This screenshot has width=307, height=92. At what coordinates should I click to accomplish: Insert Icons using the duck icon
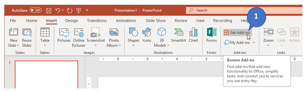147,35
